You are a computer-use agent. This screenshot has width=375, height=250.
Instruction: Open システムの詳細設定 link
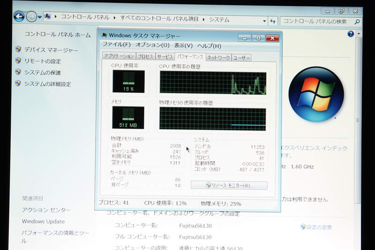point(48,84)
